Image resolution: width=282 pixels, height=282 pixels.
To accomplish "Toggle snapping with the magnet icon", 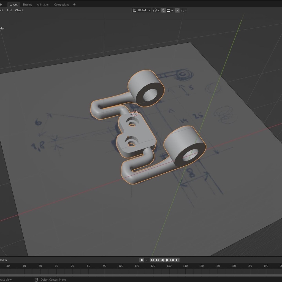I will (x=163, y=10).
